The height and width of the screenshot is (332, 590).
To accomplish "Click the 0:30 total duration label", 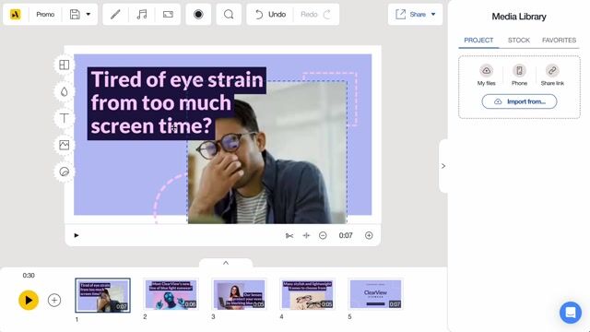I will click(x=29, y=276).
